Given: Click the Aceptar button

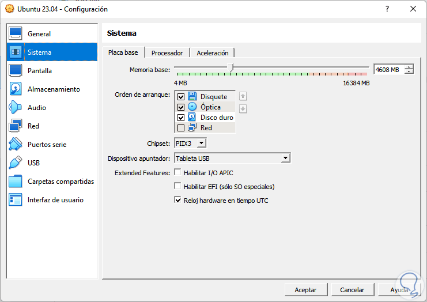Looking at the screenshot, I should coord(306,289).
